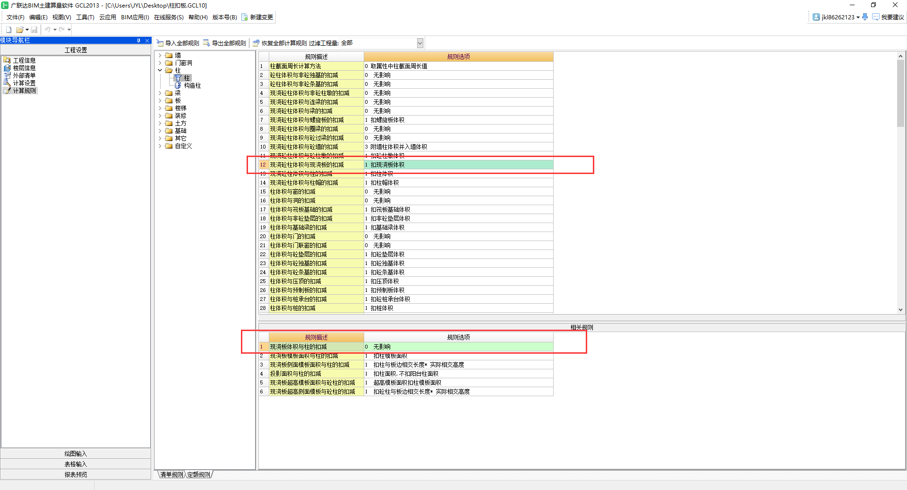Switch to the 定额规则 tab

pyautogui.click(x=198, y=474)
